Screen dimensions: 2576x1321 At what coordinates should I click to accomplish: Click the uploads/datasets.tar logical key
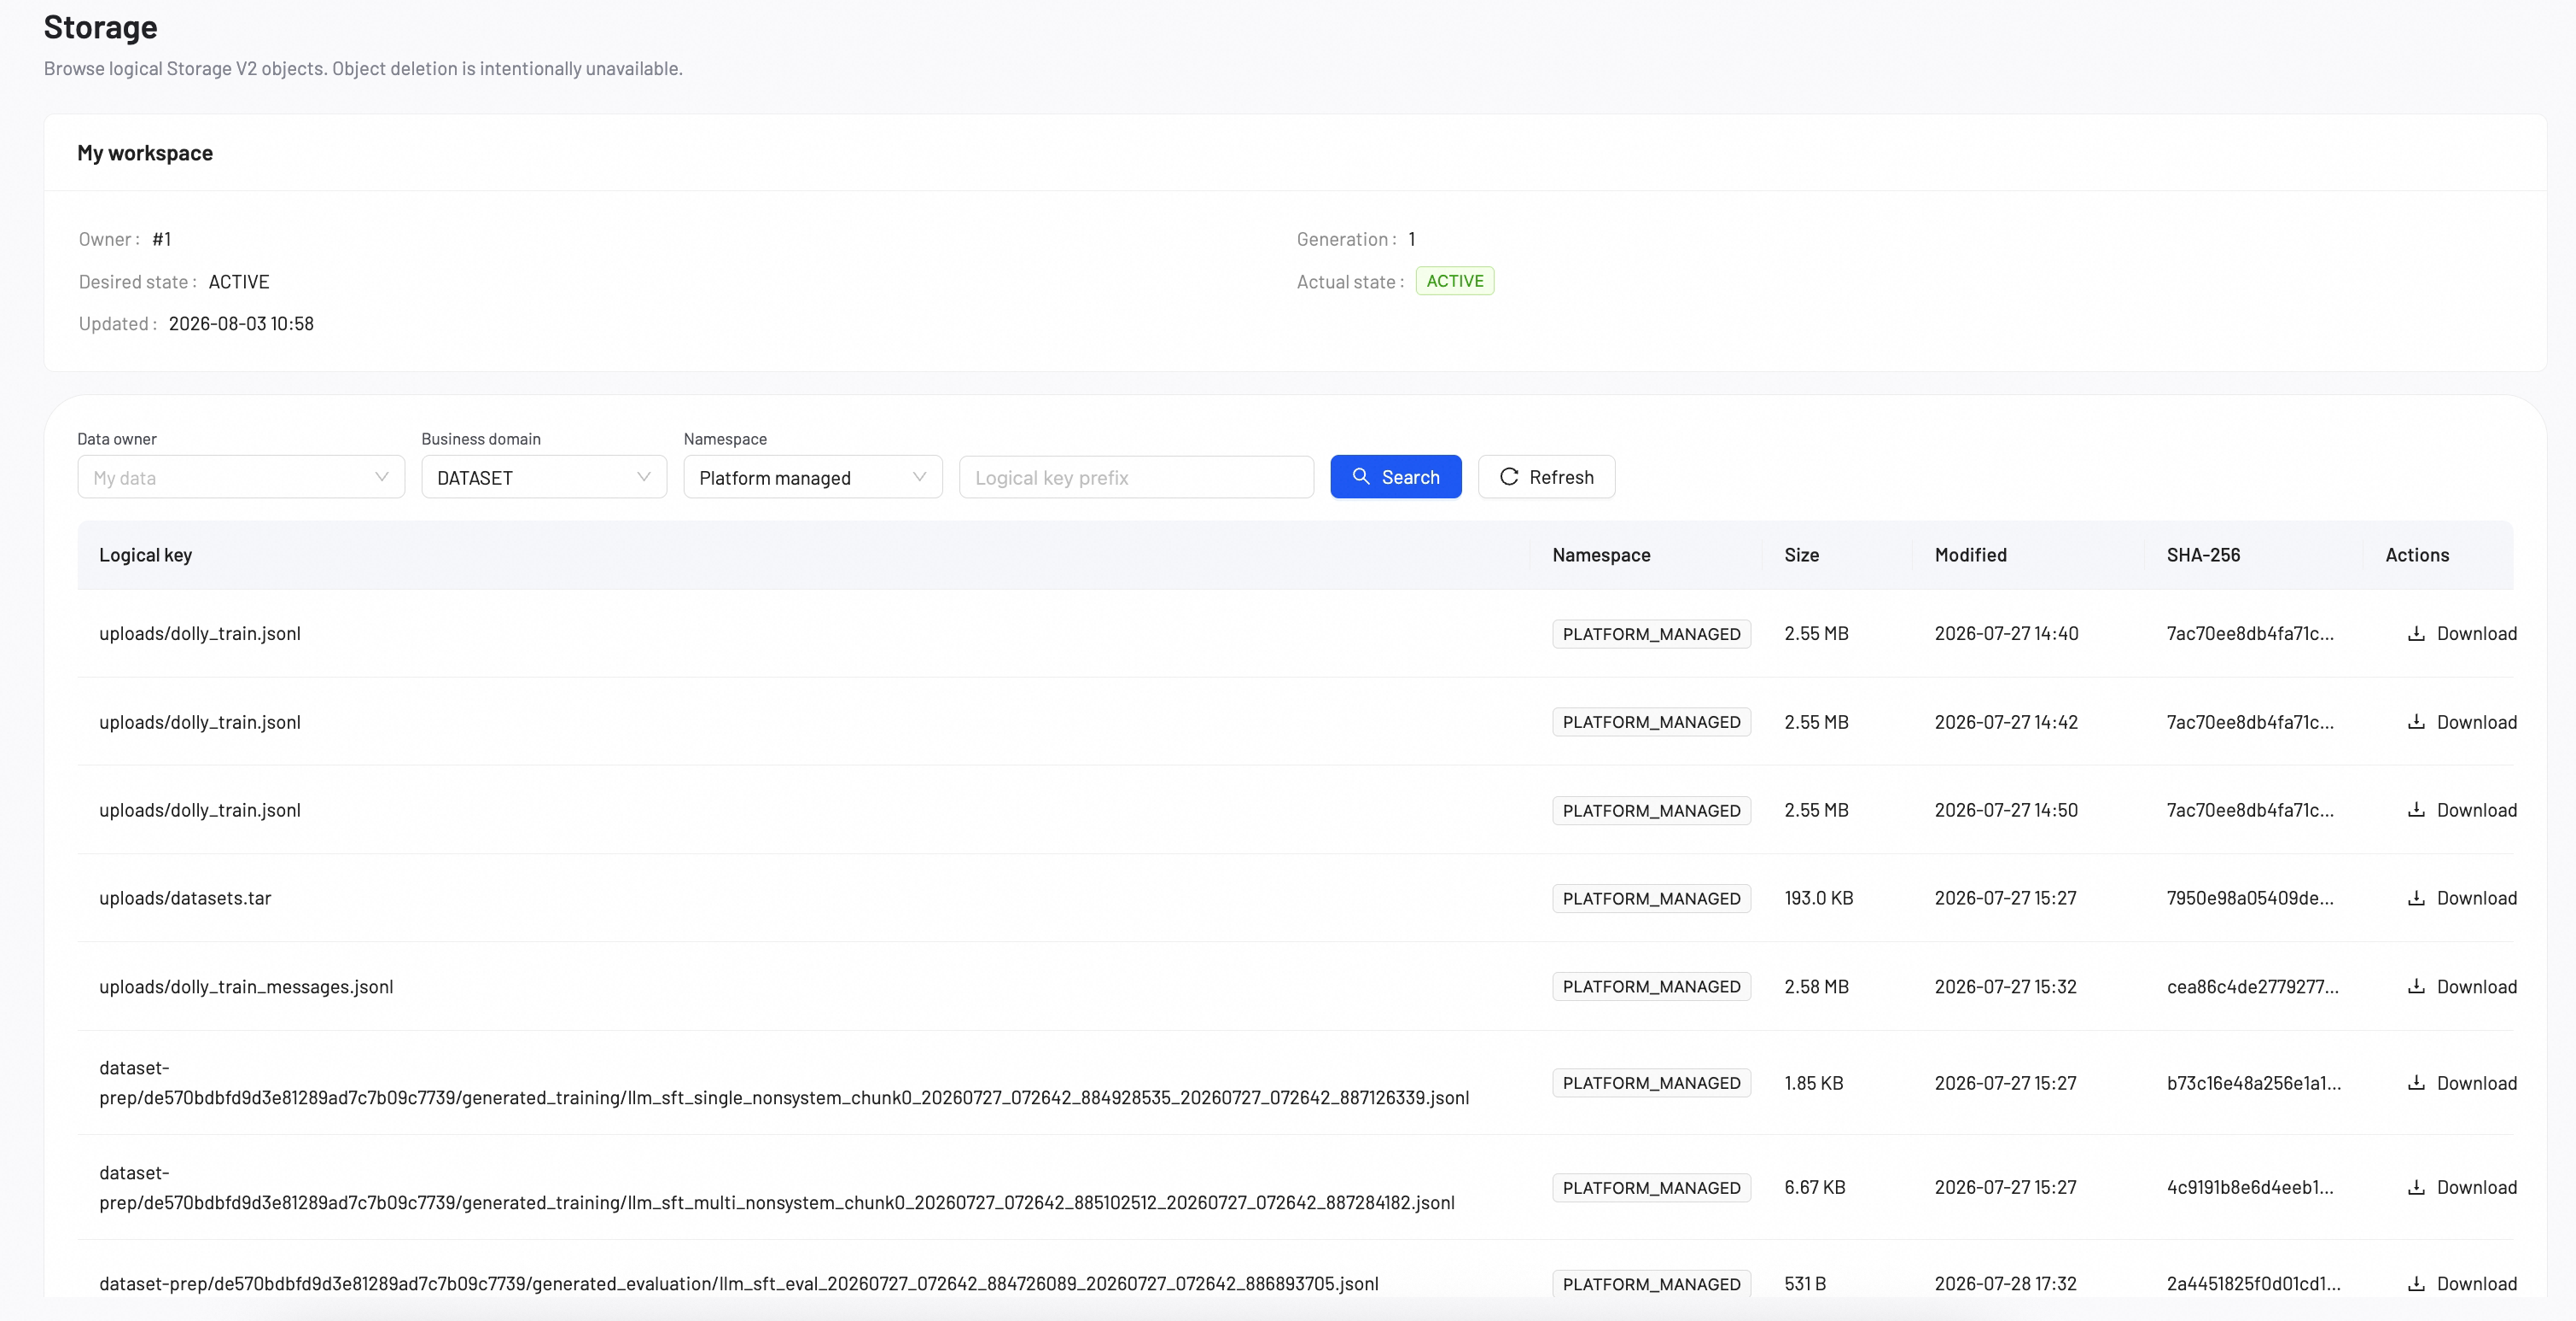[185, 898]
